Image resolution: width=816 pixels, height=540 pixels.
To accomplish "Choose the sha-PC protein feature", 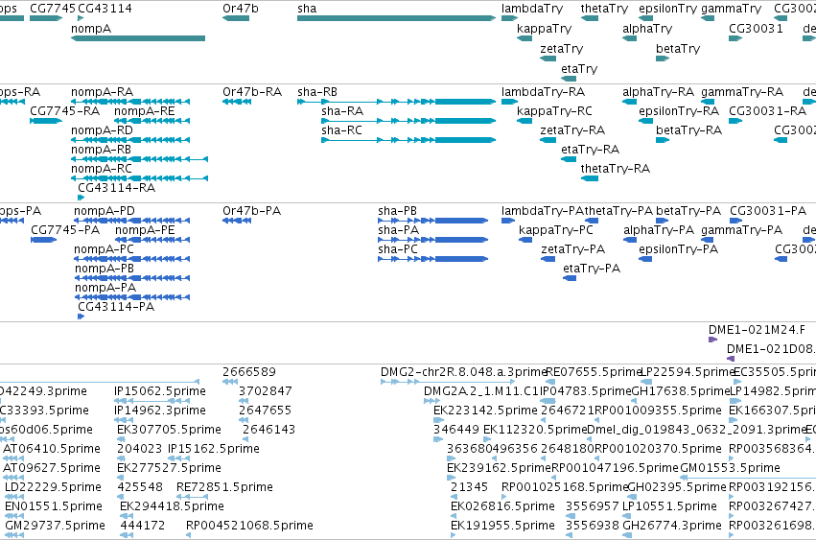I will [x=433, y=259].
